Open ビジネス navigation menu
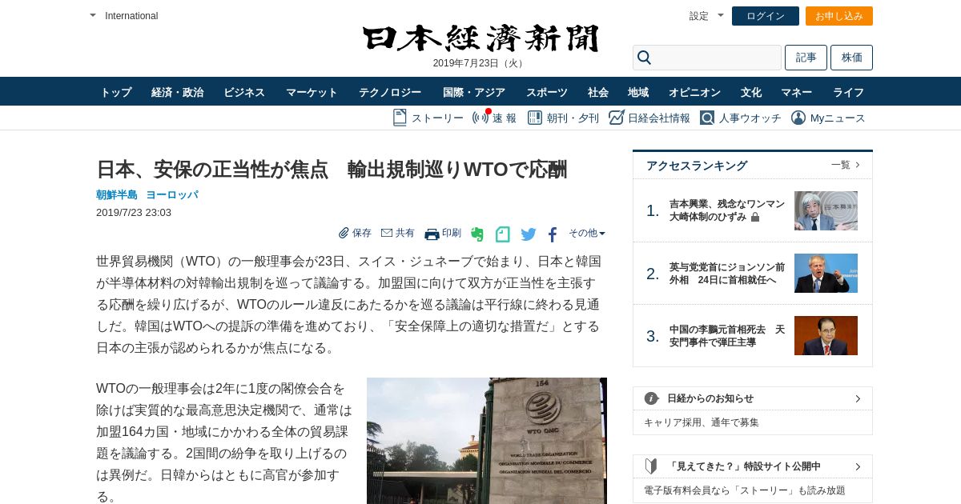Screen dimensions: 961x504 244,92
